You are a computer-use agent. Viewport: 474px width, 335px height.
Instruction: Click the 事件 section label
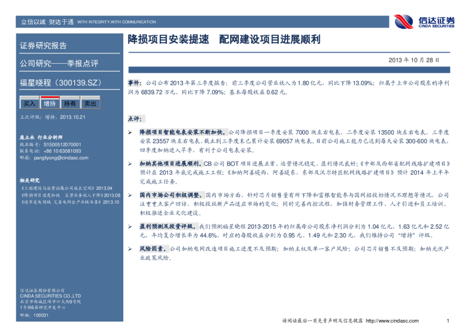pyautogui.click(x=135, y=83)
